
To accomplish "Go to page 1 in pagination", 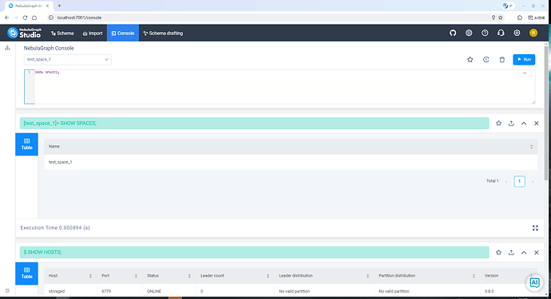I will (519, 181).
